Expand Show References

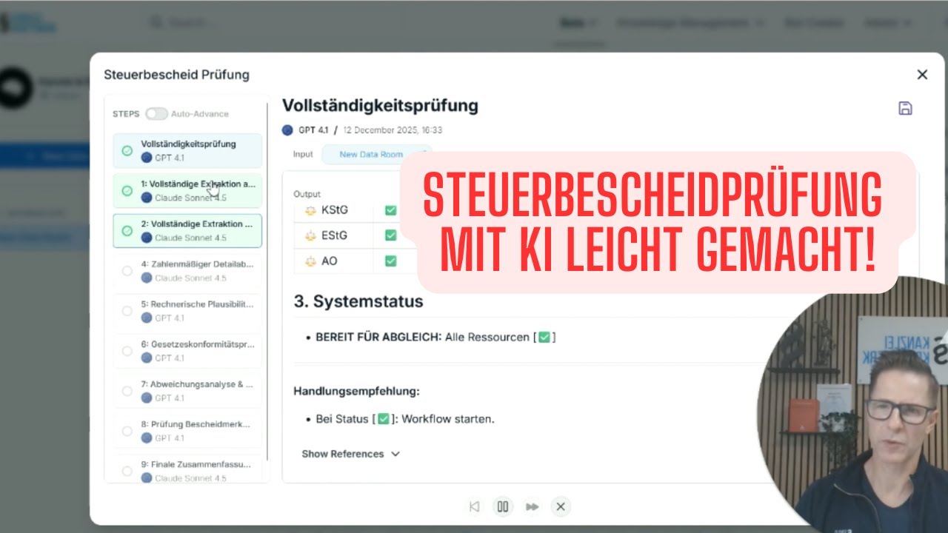click(x=351, y=454)
